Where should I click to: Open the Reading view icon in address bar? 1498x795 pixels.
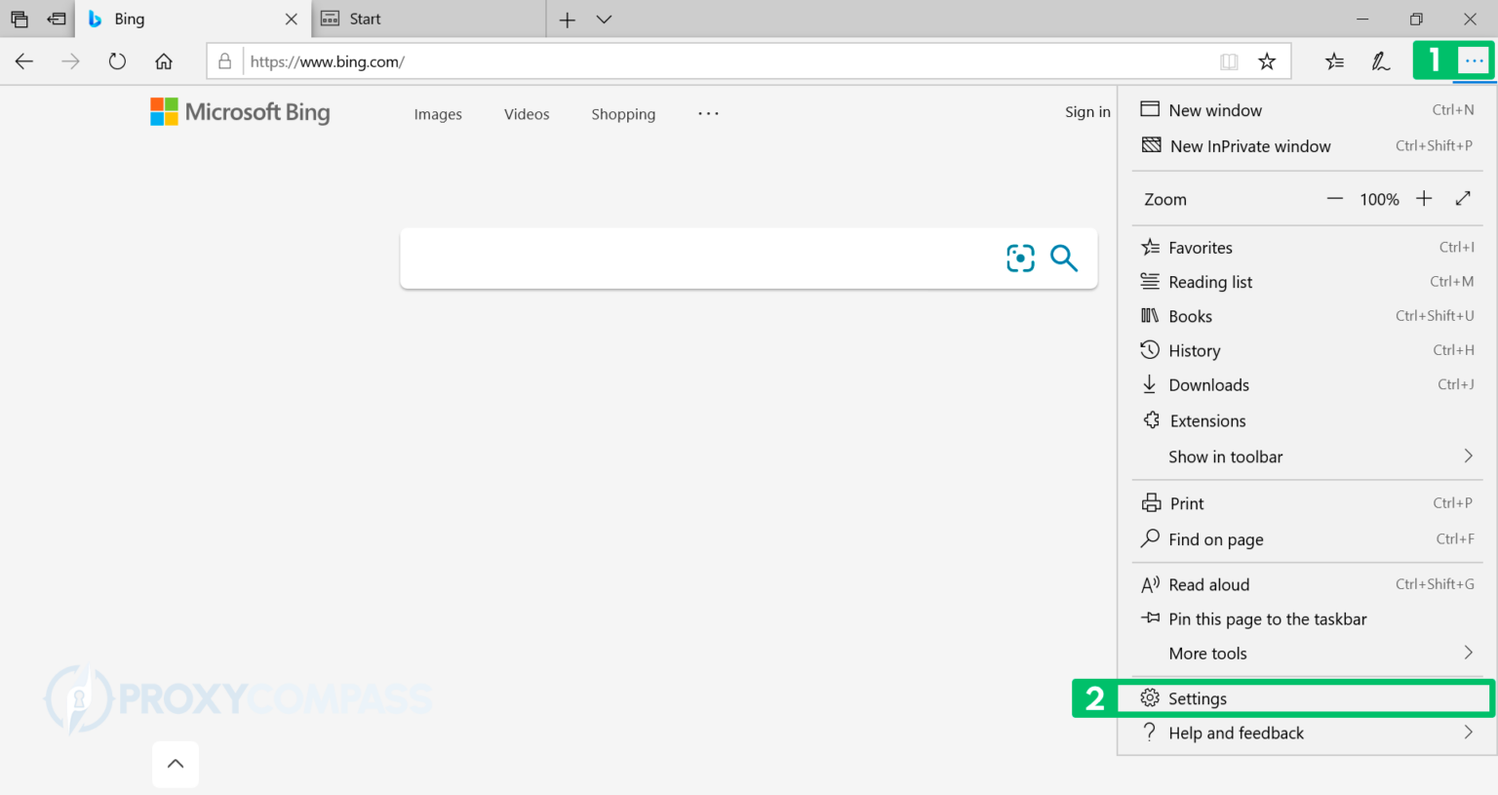(1229, 60)
